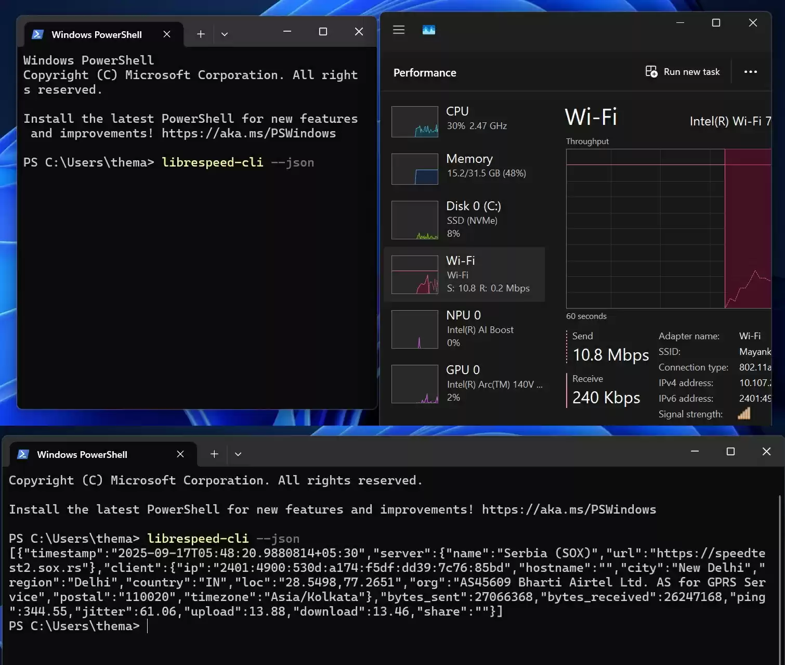
Task: Open a new tab with the plus button
Action: pyautogui.click(x=201, y=34)
